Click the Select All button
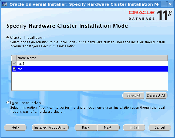175x138 pixels. [133, 95]
